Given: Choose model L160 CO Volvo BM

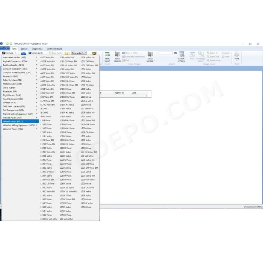Looking at the screenshot, I should pos(49,219).
